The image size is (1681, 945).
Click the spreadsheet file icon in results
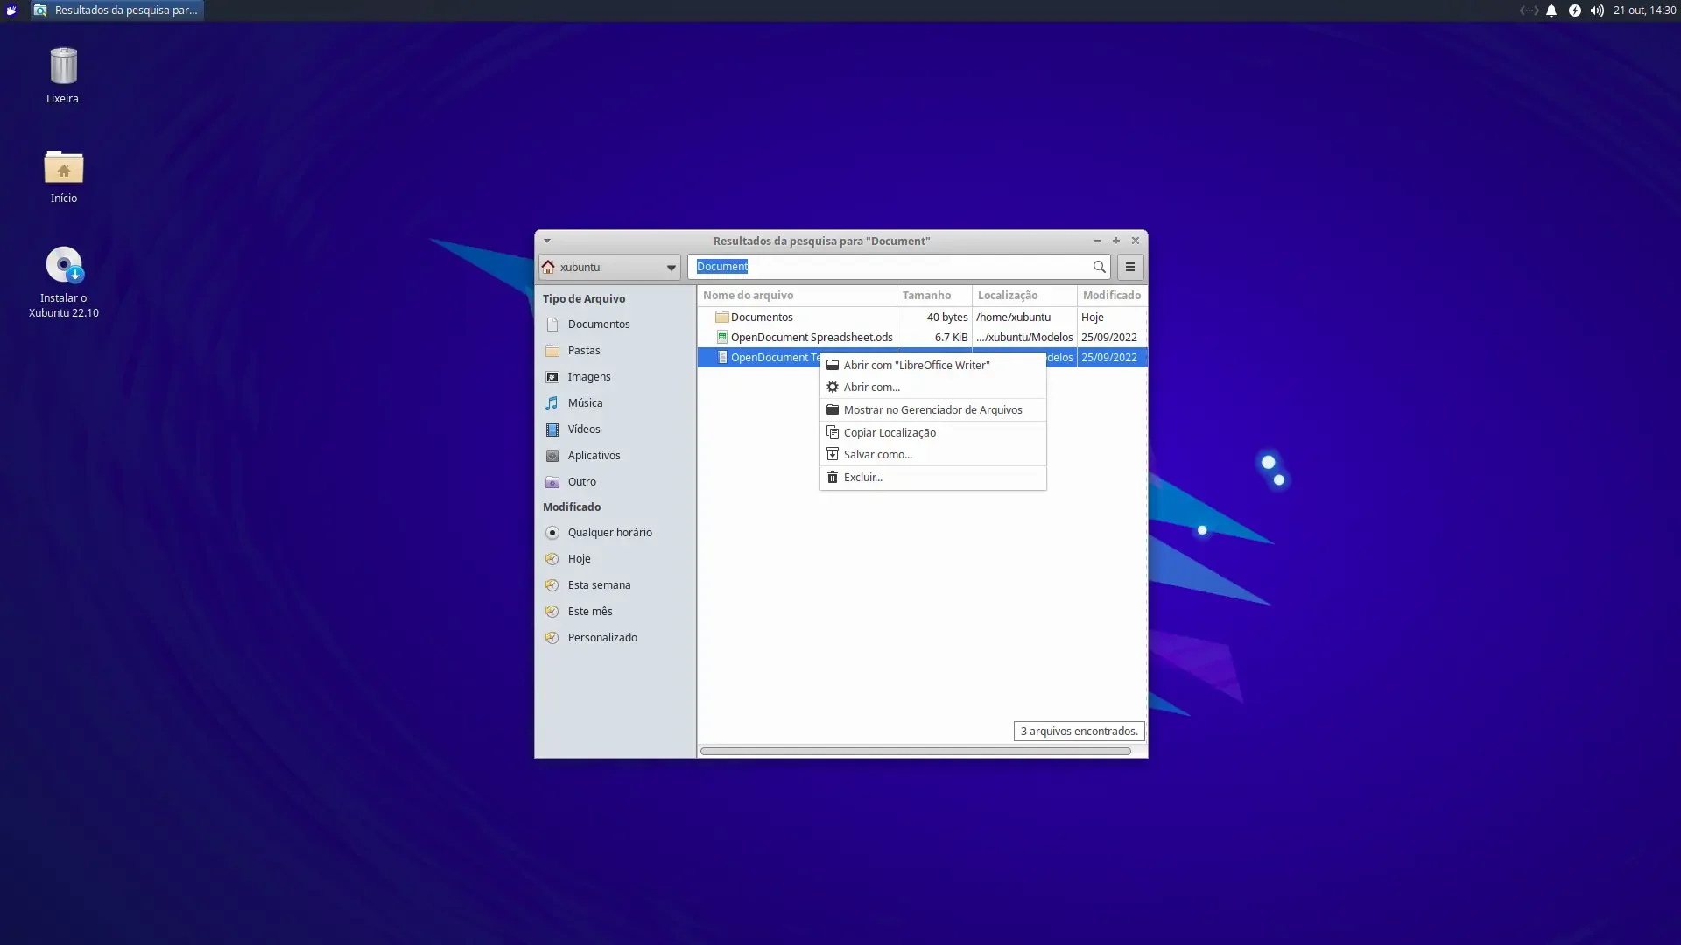(x=722, y=338)
